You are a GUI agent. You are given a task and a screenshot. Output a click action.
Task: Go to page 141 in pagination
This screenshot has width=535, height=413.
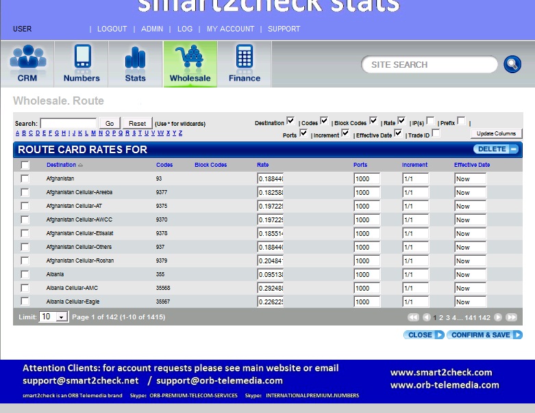(470, 318)
